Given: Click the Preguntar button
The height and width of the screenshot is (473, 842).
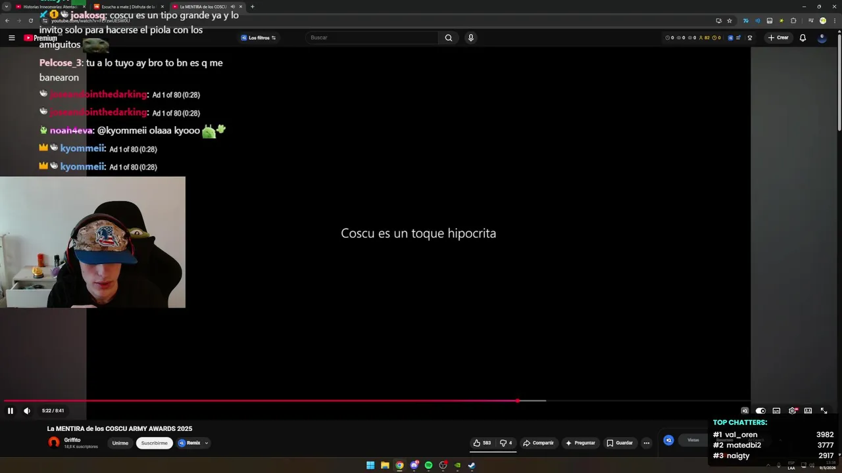Looking at the screenshot, I should pyautogui.click(x=580, y=443).
